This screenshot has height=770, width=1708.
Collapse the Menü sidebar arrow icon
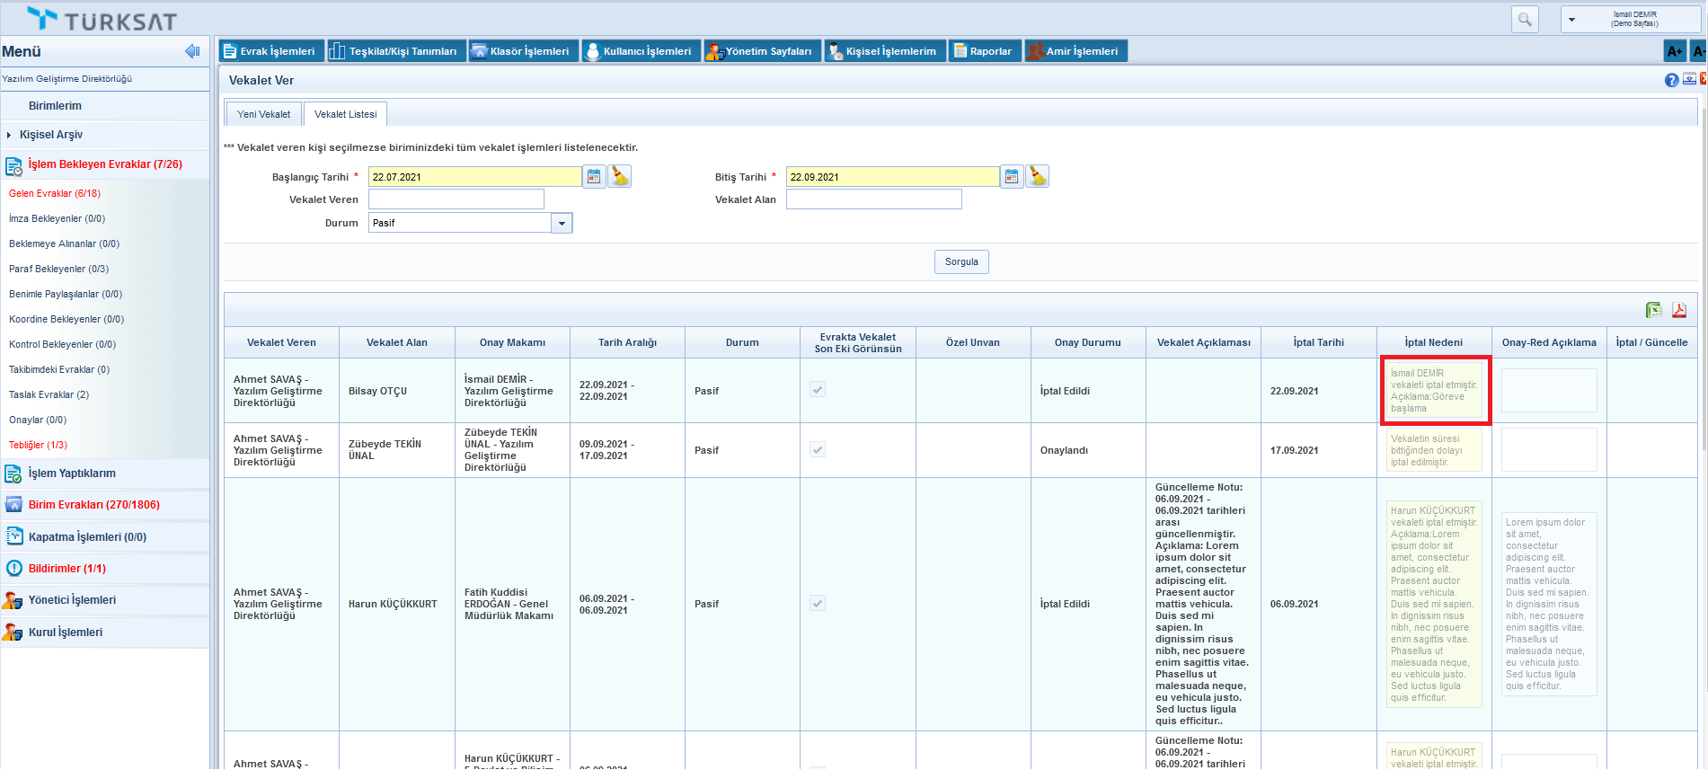coord(192,51)
